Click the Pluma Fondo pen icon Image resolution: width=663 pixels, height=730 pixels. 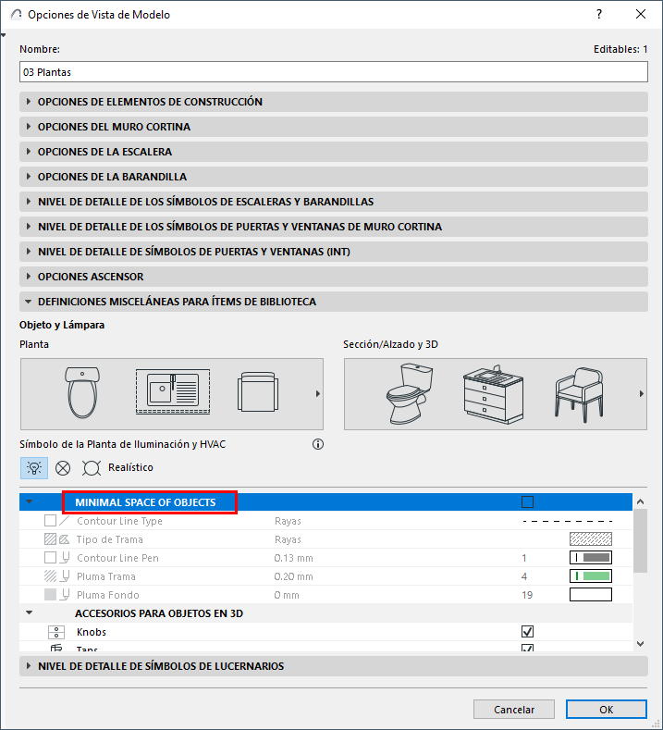click(x=66, y=595)
